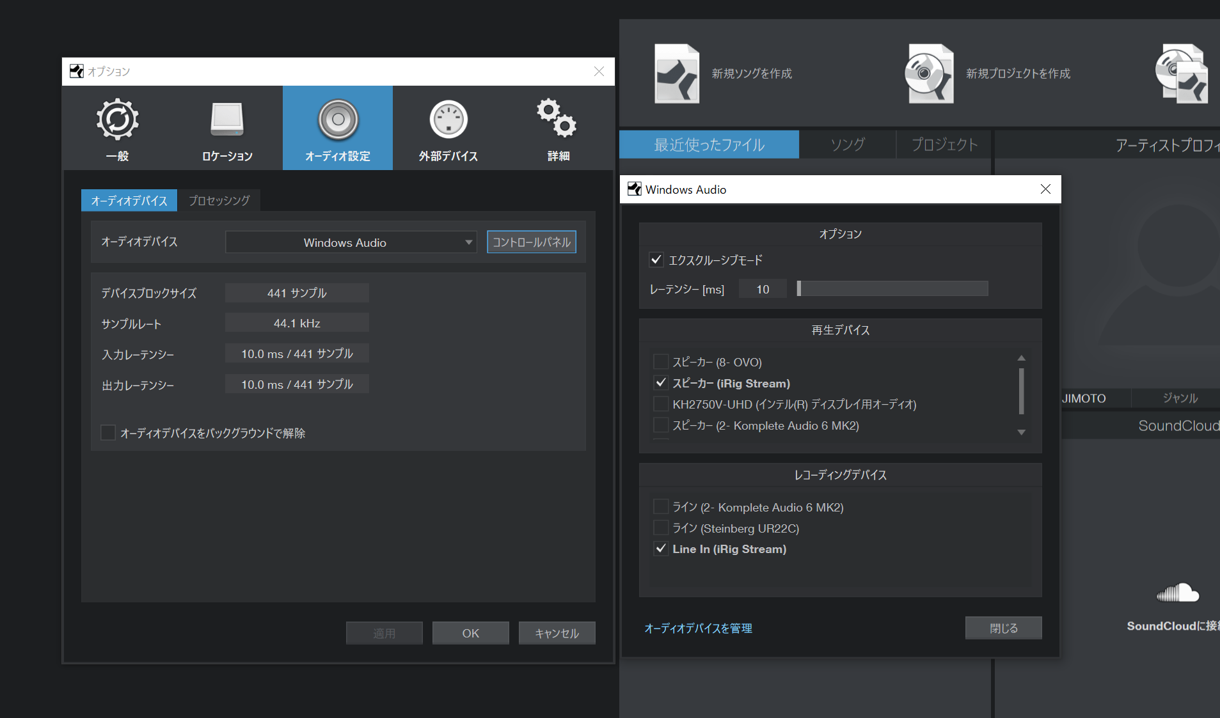Select the ソング tab
The image size is (1220, 718).
848,144
